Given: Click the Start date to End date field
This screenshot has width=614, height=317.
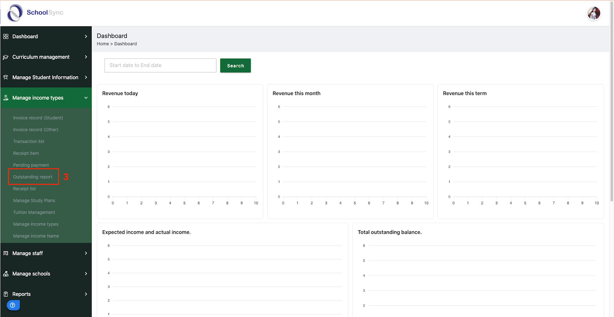Looking at the screenshot, I should (160, 66).
